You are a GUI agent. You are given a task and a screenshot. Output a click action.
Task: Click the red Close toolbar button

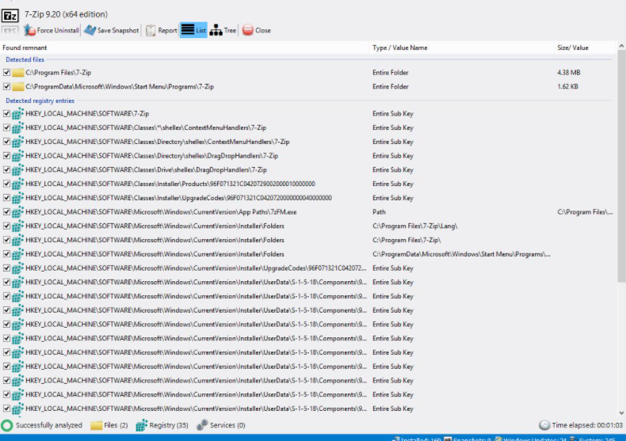coord(256,30)
